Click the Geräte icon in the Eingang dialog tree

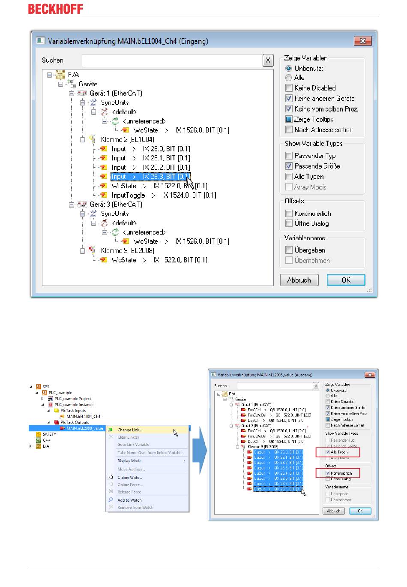[72, 84]
